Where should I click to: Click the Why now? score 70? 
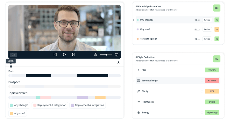pyautogui.click(x=217, y=29)
